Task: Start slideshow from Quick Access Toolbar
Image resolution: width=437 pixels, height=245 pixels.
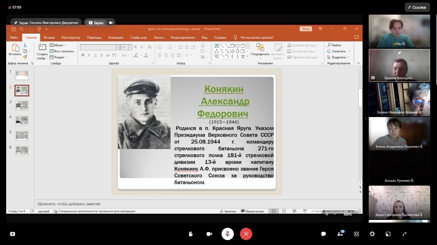Action: 39,29
